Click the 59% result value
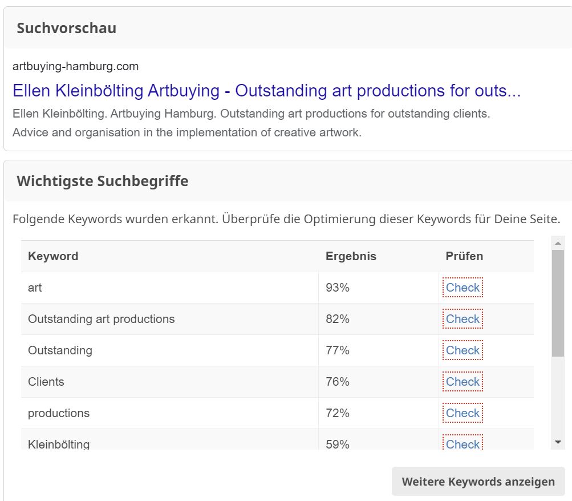The height and width of the screenshot is (501, 572). pos(338,444)
